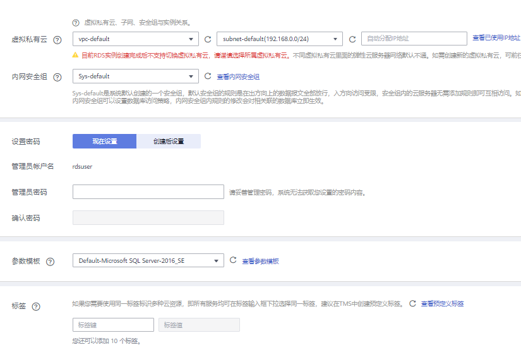Image resolution: width=521 pixels, height=357 pixels.
Task: Click the 设置密码 label
Action: pos(26,142)
